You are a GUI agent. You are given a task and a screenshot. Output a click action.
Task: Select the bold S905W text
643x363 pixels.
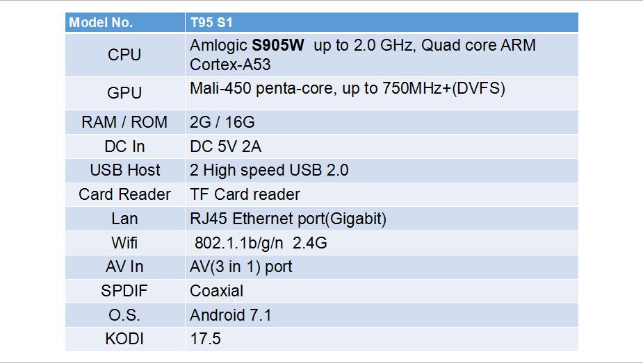tap(277, 45)
